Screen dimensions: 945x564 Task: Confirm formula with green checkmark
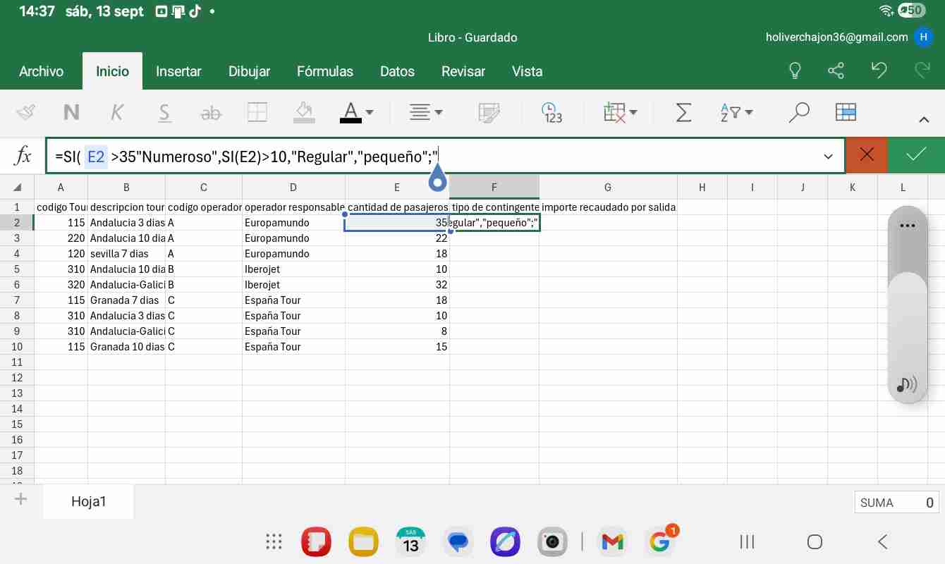click(x=916, y=155)
